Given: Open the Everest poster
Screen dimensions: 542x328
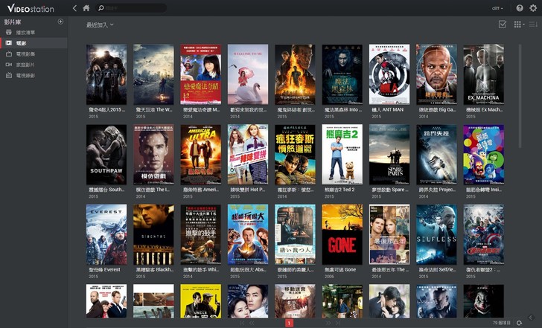Looking at the screenshot, I should point(106,234).
